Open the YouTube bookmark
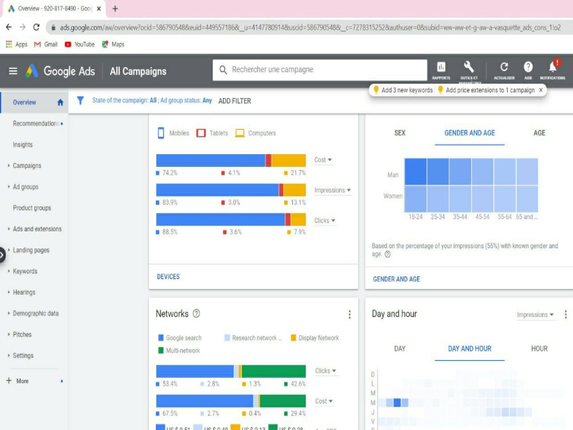The width and height of the screenshot is (573, 430). [x=80, y=44]
